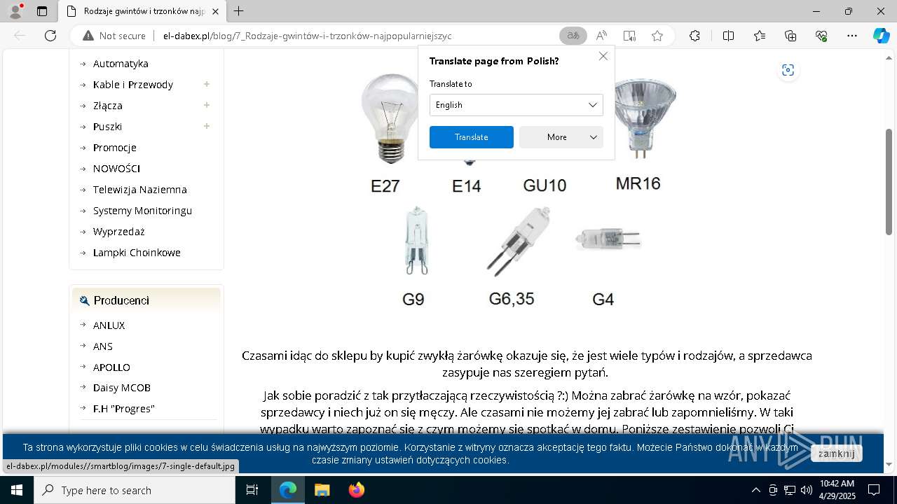Add this page to favorites star
The height and width of the screenshot is (504, 897).
tap(657, 36)
